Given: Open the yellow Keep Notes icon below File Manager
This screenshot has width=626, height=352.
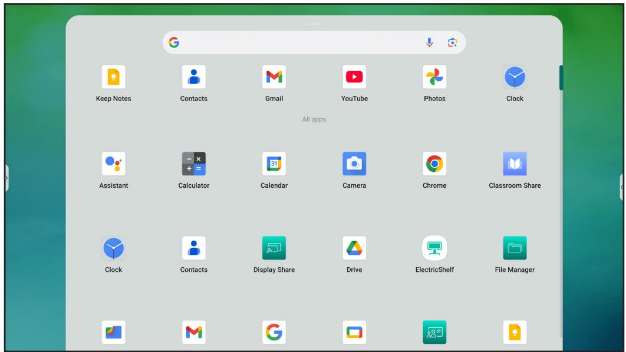Looking at the screenshot, I should pyautogui.click(x=515, y=332).
